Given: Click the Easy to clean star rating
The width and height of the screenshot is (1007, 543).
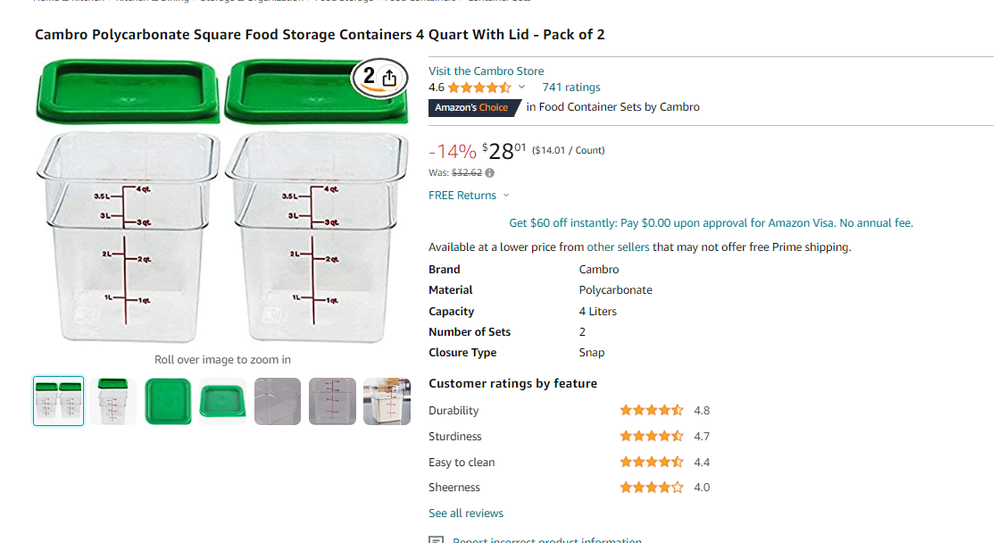Looking at the screenshot, I should (651, 462).
